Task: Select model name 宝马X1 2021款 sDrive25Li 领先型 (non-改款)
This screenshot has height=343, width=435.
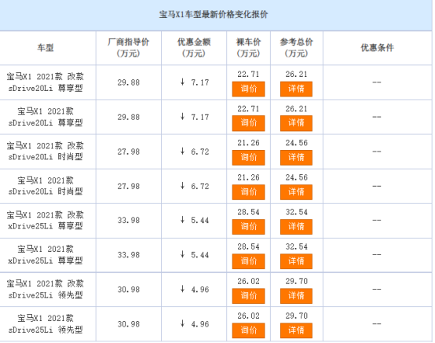Action: coord(46,324)
